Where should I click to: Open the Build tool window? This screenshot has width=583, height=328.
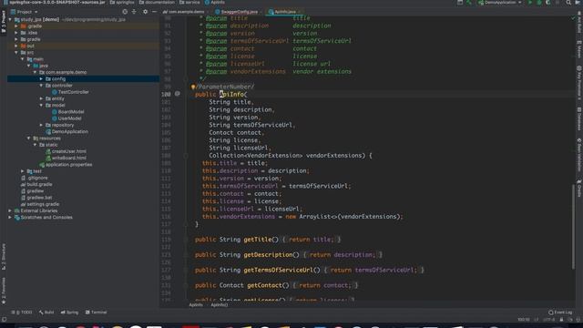(x=46, y=313)
